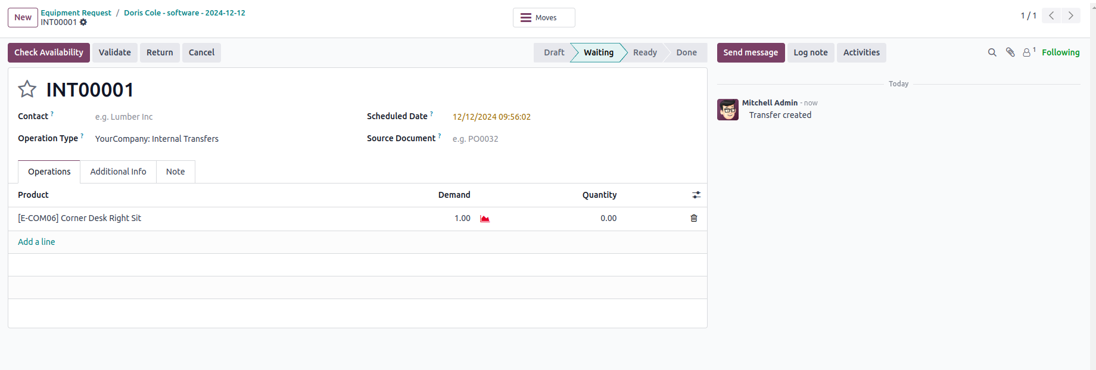Click Check Availability button
Viewport: 1096px width, 370px height.
(x=49, y=52)
